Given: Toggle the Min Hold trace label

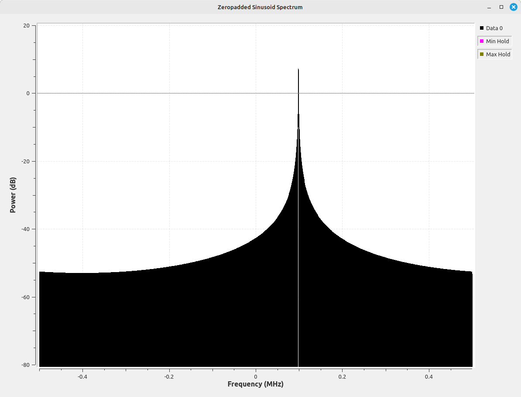Looking at the screenshot, I should point(497,41).
